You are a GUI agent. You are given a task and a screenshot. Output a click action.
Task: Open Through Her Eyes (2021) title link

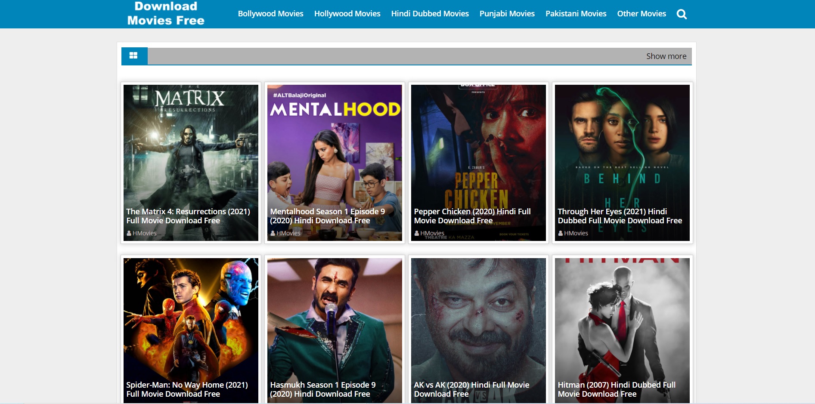click(620, 216)
